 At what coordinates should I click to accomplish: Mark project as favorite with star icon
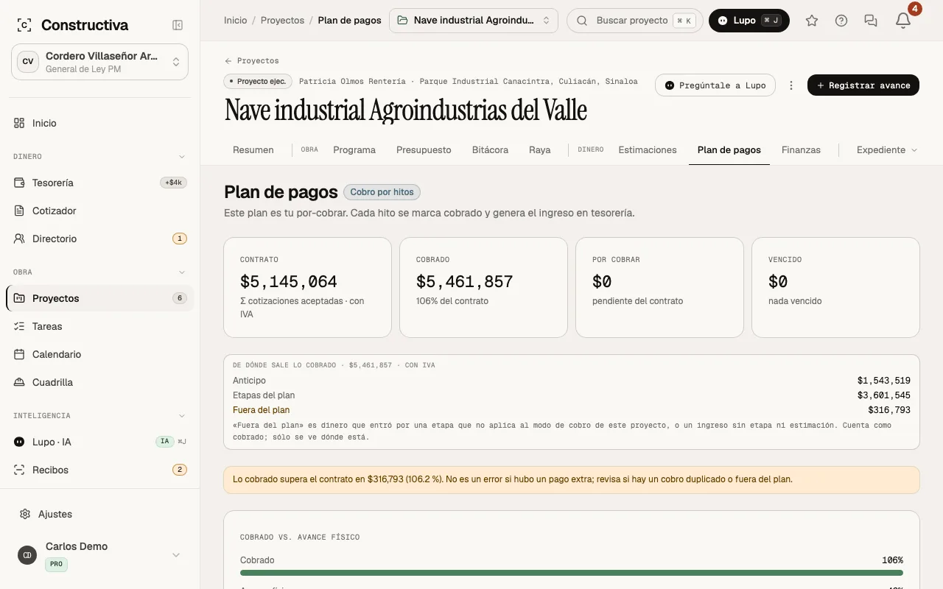[812, 21]
